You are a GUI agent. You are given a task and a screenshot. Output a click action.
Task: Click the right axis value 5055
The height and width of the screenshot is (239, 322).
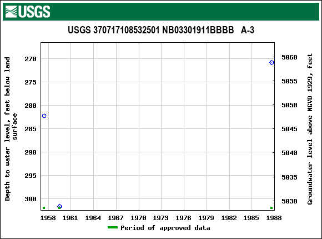coord(289,81)
